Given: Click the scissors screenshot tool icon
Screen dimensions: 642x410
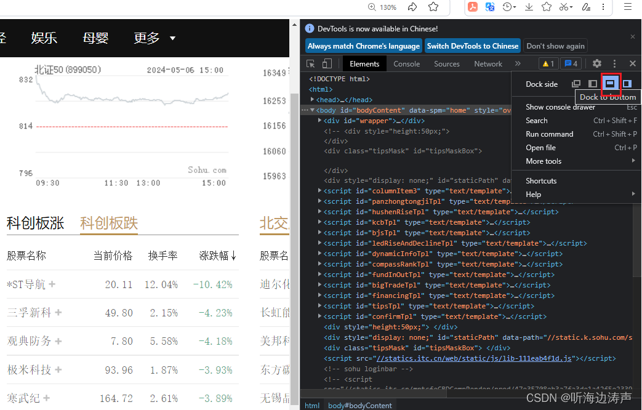Looking at the screenshot, I should coord(566,7).
